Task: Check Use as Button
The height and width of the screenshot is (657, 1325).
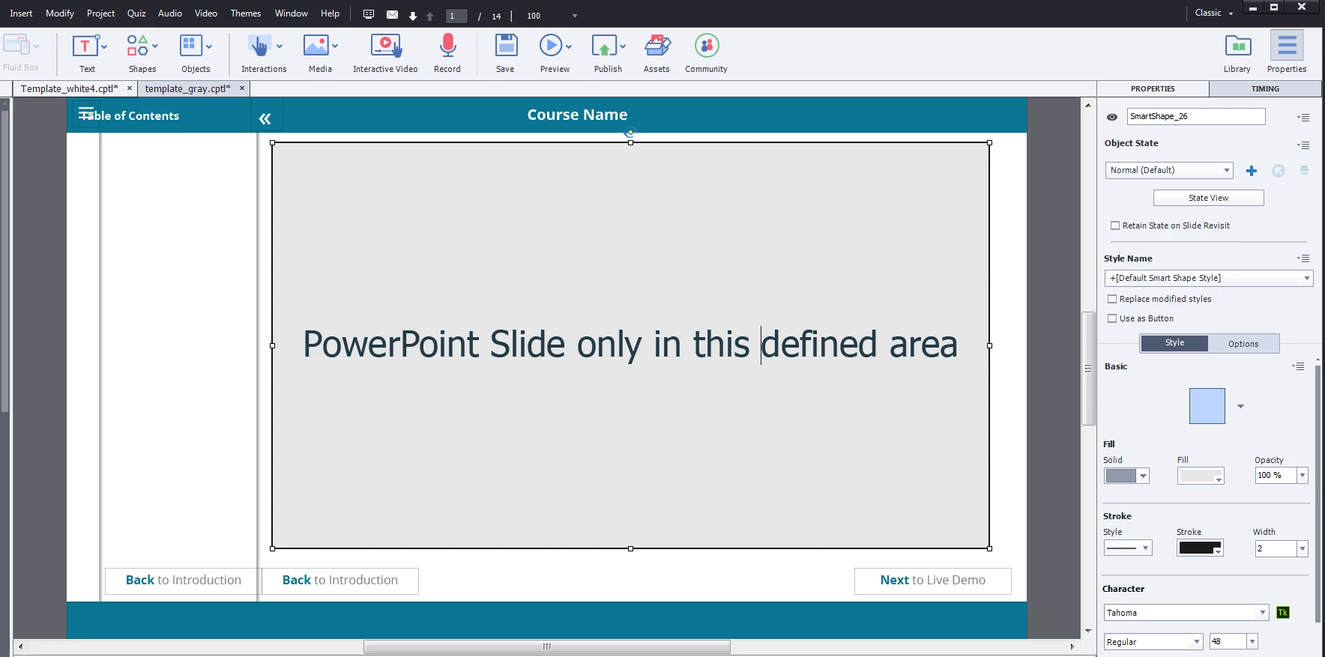Action: coord(1112,318)
